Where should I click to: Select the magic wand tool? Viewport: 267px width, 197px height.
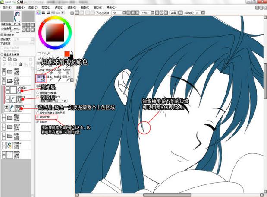click(49, 54)
